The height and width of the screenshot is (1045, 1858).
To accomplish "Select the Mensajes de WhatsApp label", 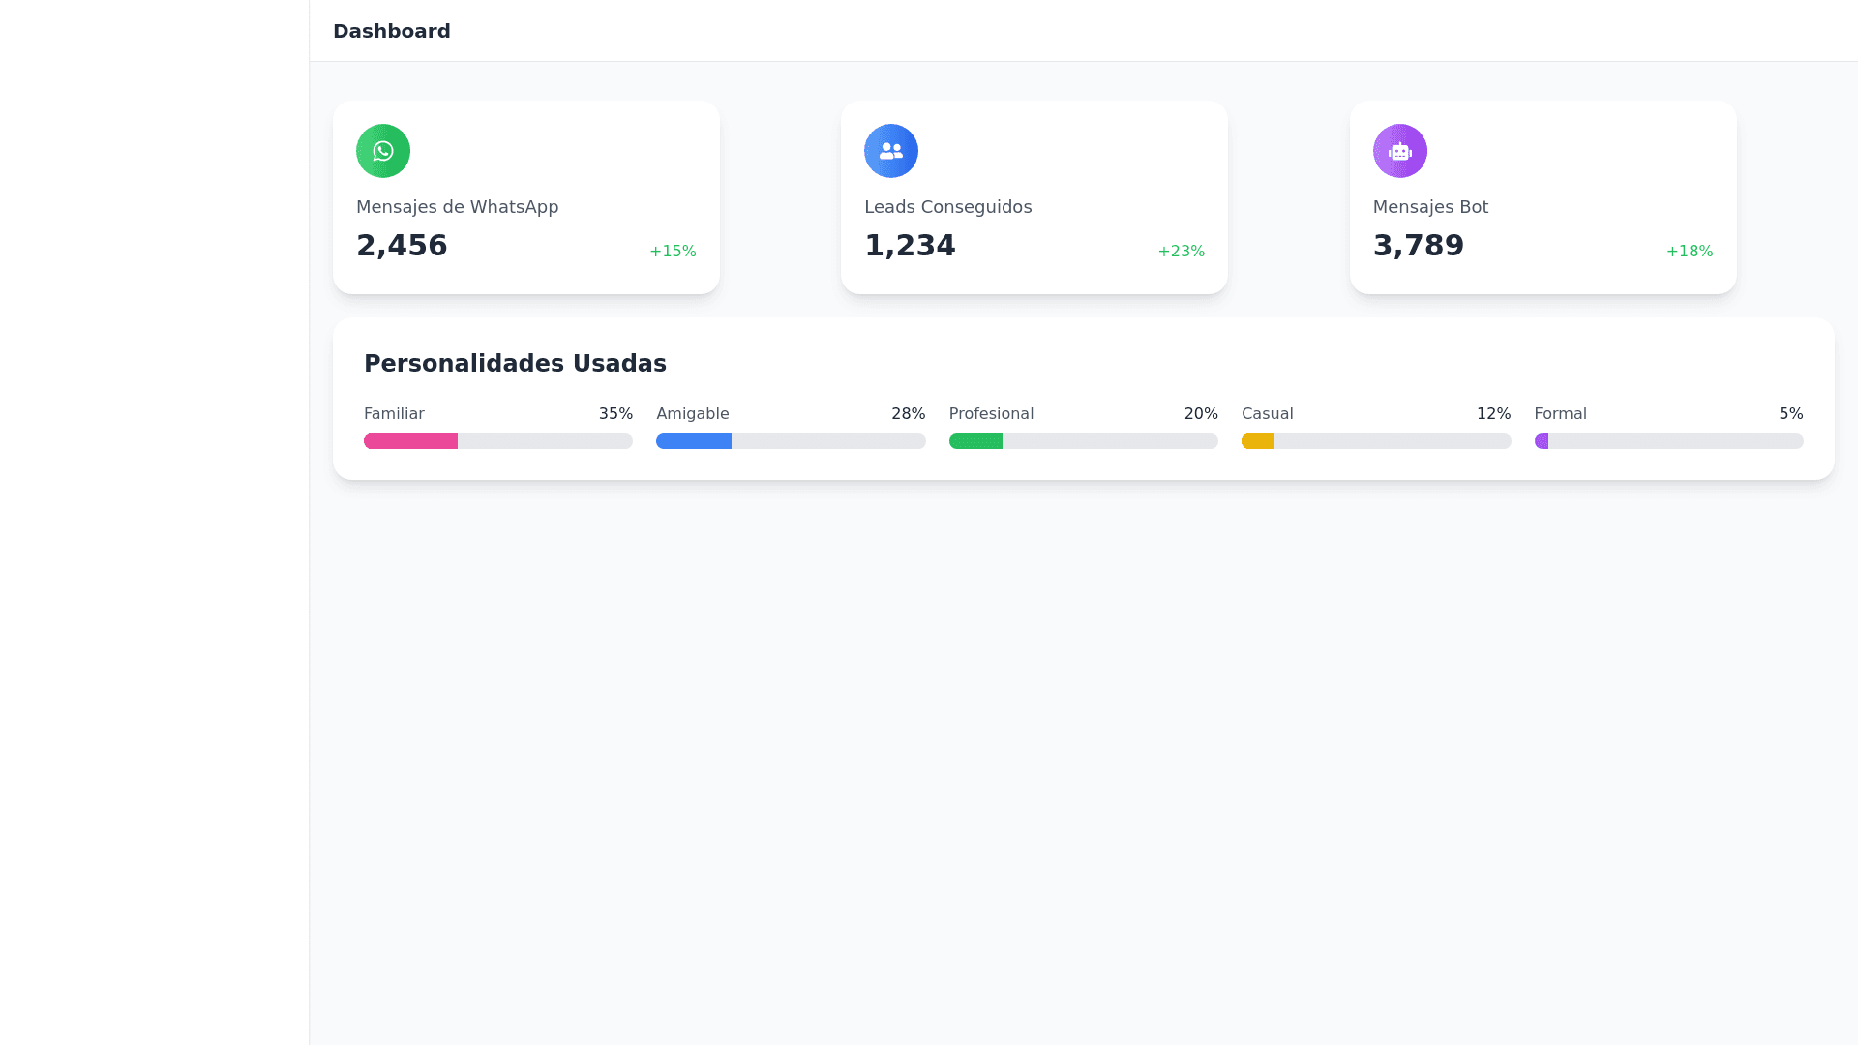I will pyautogui.click(x=457, y=207).
